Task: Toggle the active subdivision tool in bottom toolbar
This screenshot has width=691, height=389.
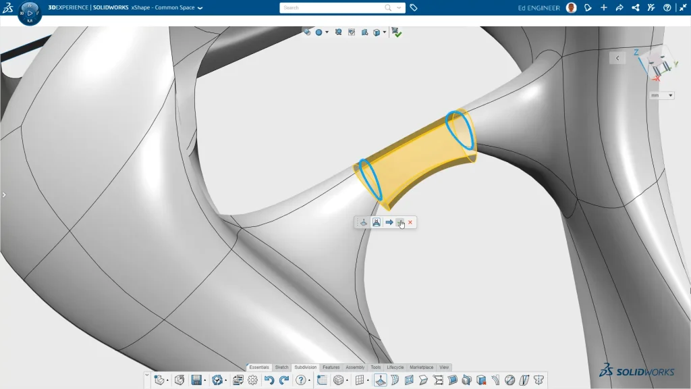Action: (x=380, y=380)
